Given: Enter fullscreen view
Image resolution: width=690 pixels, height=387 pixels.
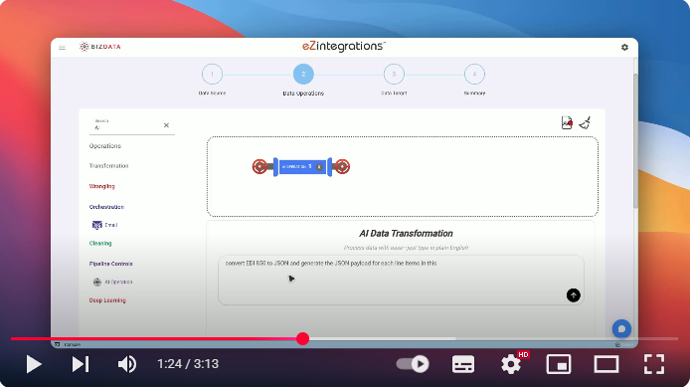Looking at the screenshot, I should (654, 364).
